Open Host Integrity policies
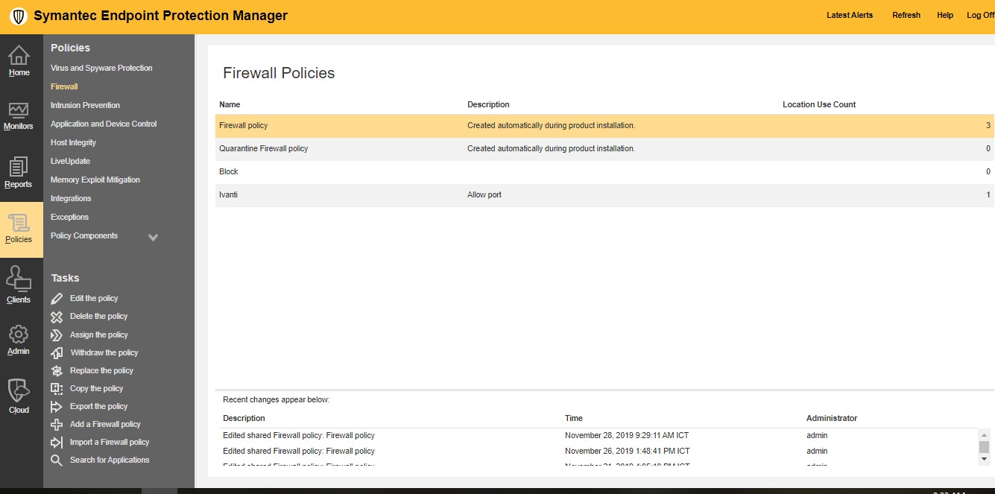Viewport: 995px width, 494px height. click(73, 142)
